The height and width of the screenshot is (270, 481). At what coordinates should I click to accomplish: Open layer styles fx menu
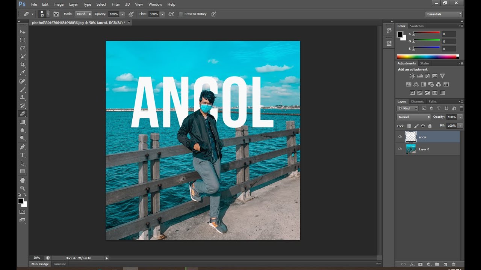click(412, 264)
